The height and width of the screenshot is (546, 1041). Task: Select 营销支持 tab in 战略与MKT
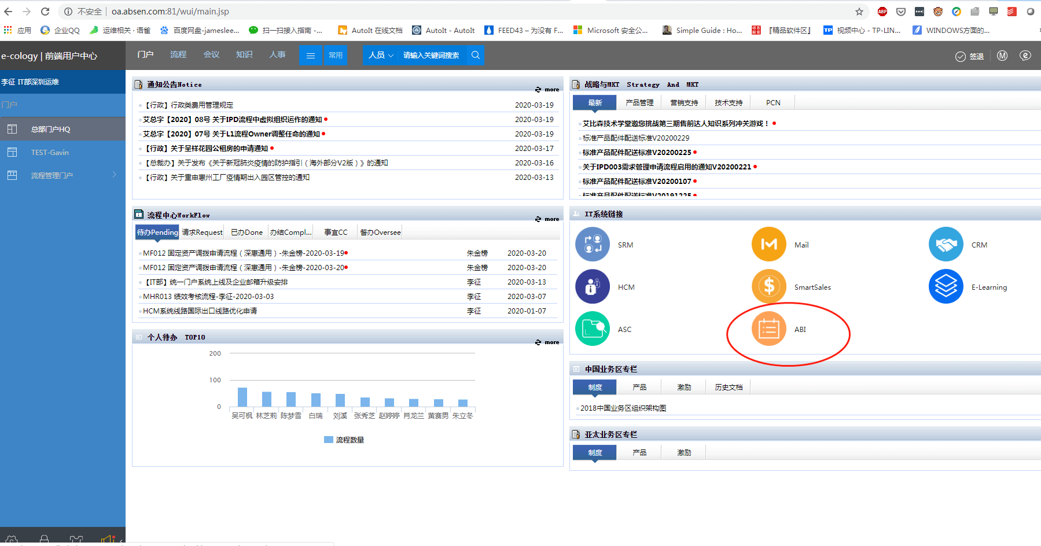click(684, 102)
